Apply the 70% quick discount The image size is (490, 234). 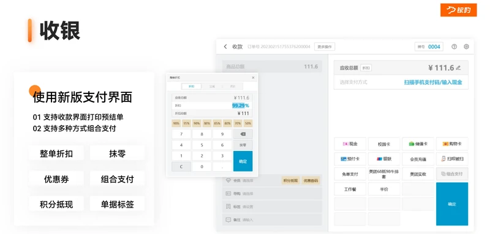(238, 123)
